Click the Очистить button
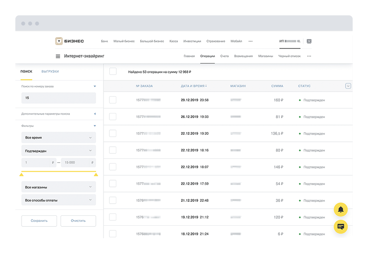Image resolution: width=368 pixels, height=254 pixels. click(x=78, y=221)
